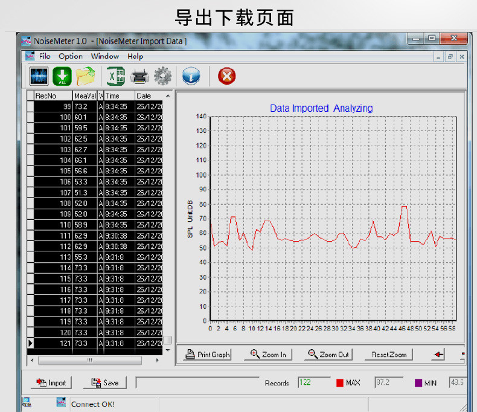Click the printer icon in toolbar
This screenshot has width=477, height=412.
[139, 76]
